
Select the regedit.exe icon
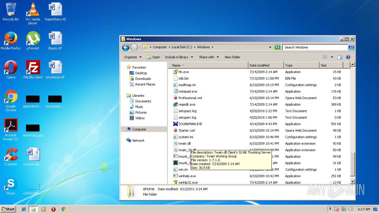tap(175, 104)
